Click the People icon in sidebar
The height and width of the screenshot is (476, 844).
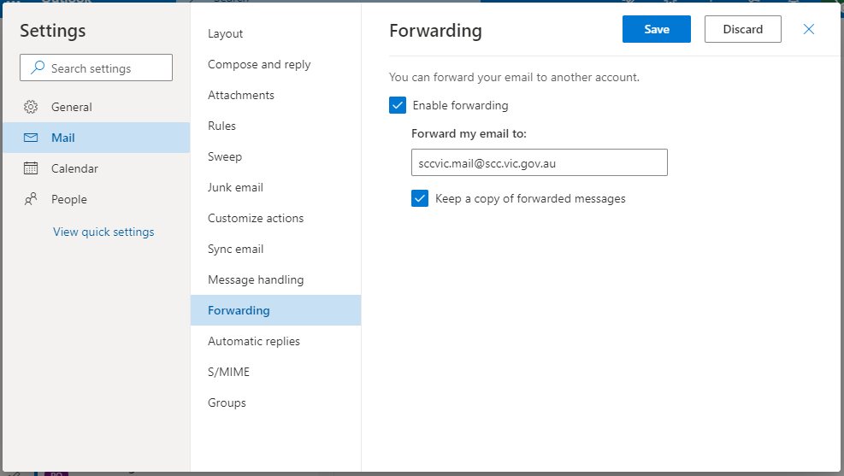pos(31,199)
